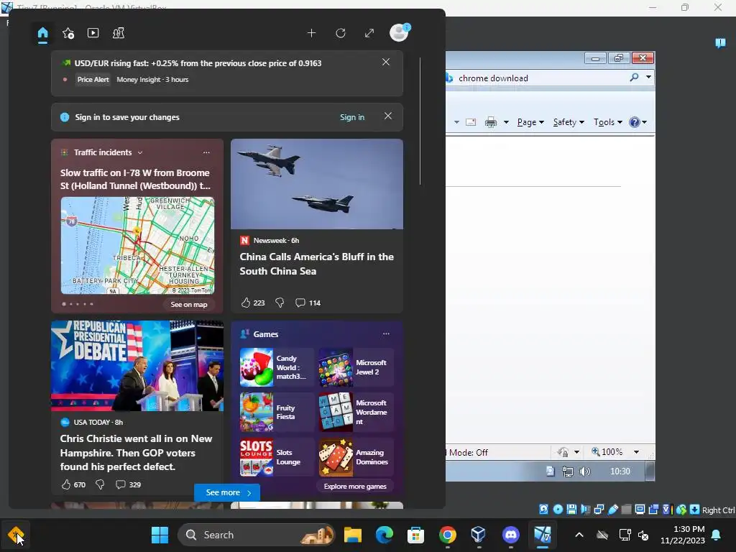Viewport: 736px width, 552px height.
Task: Click the network icon in Windows 7 tray
Action: coord(568,471)
